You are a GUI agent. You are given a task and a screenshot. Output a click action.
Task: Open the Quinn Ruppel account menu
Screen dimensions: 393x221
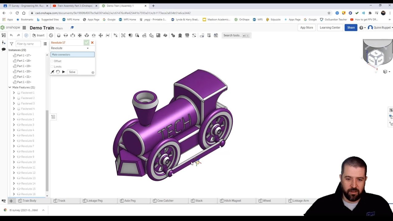(x=380, y=28)
